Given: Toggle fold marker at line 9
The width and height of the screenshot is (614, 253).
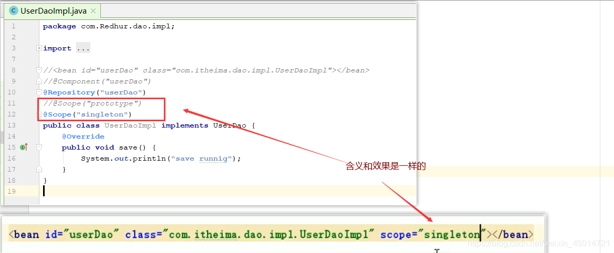Looking at the screenshot, I should point(39,81).
